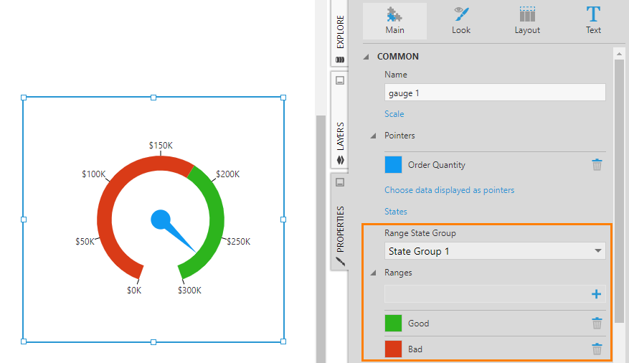The width and height of the screenshot is (629, 363).
Task: Delete the Order Quantity pointer
Action: point(597,165)
